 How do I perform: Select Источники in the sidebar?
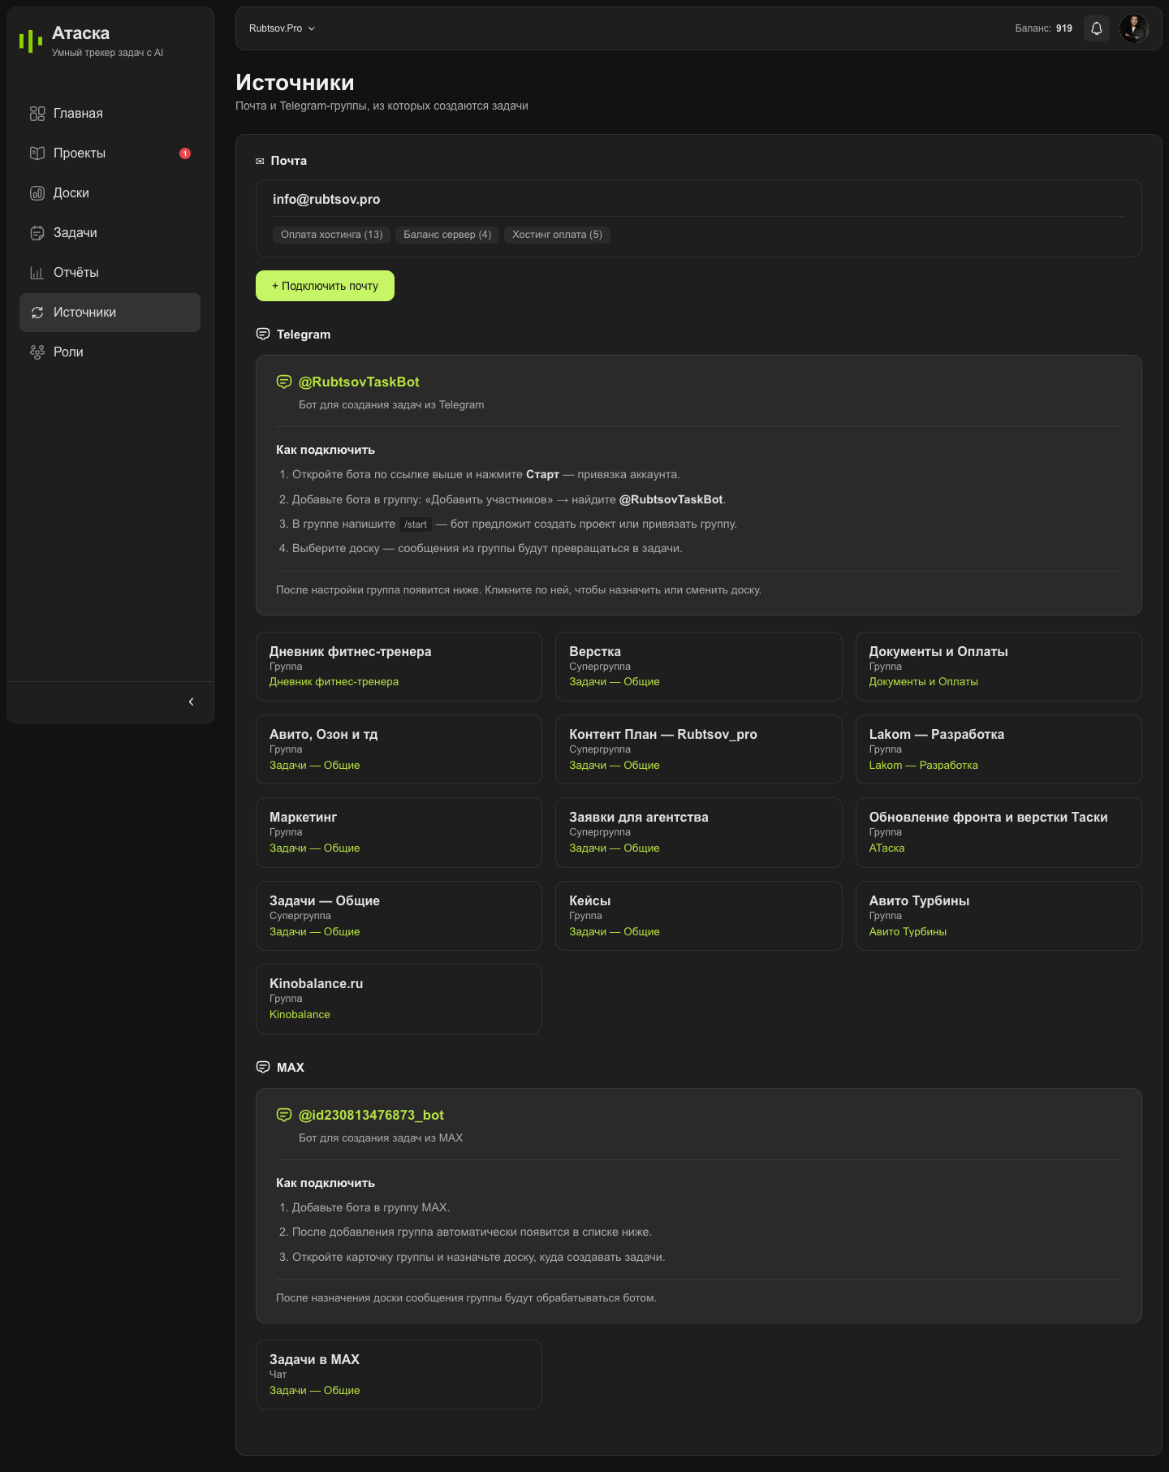110,313
